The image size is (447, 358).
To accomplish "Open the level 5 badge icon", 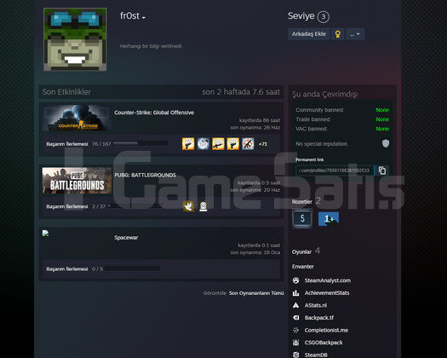I will pos(302,219).
